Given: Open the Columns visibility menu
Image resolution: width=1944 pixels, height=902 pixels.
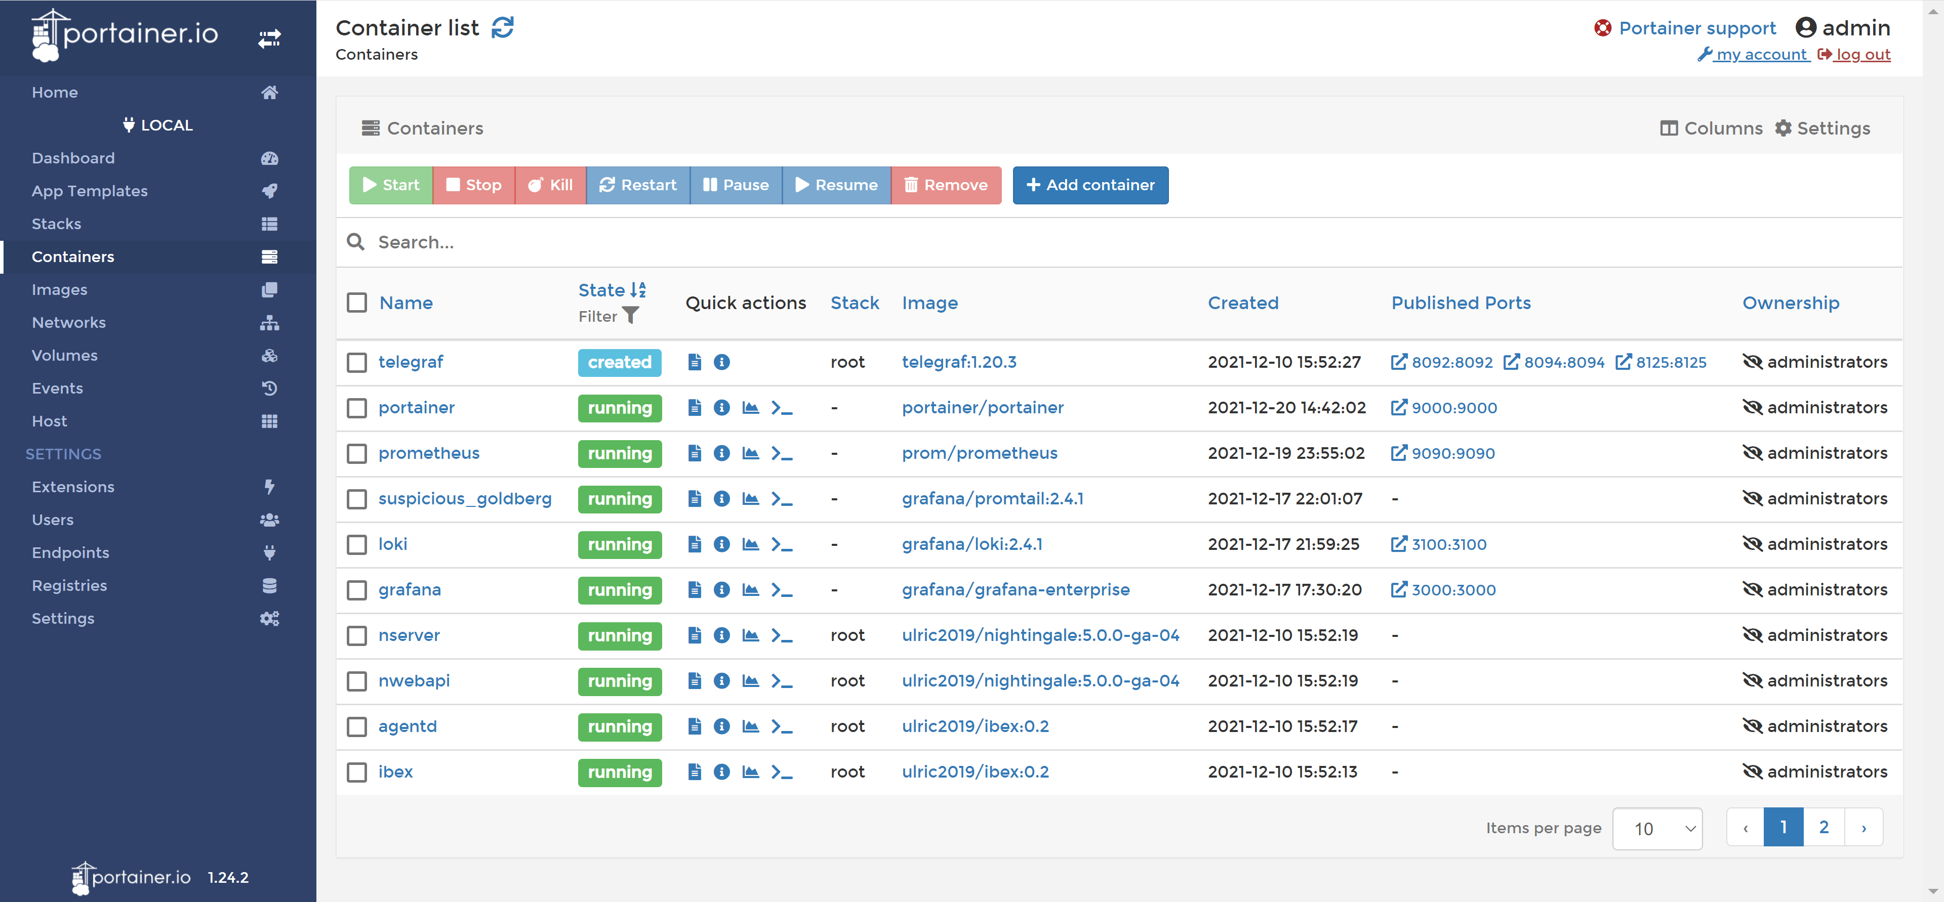Looking at the screenshot, I should 1711,128.
